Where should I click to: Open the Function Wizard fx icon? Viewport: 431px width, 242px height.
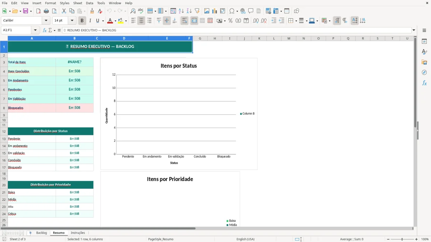[x=45, y=30]
